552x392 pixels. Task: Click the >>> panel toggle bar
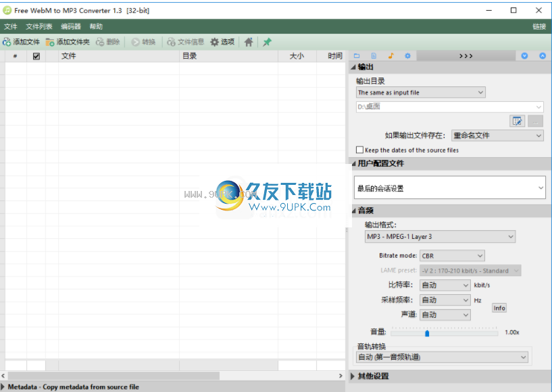466,56
